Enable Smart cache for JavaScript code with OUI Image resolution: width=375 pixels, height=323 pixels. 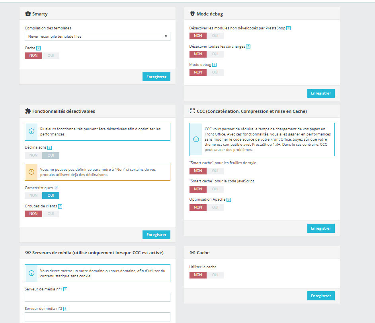(x=215, y=189)
